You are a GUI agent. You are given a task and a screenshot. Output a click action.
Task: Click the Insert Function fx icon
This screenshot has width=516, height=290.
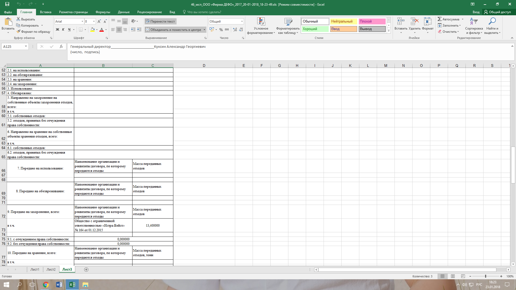(x=61, y=46)
